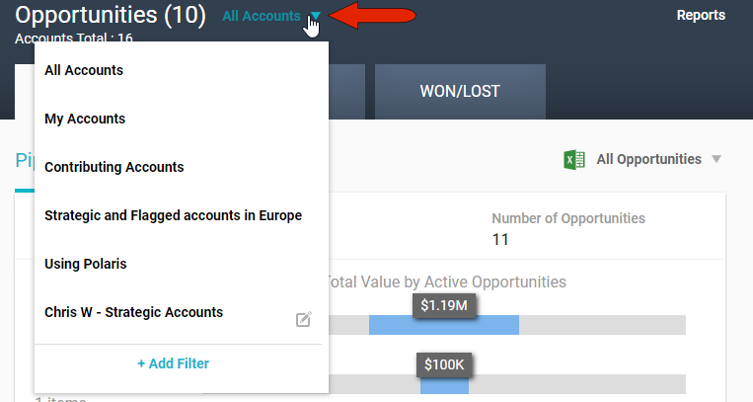This screenshot has height=402, width=753.
Task: Expand the All Opportunities dropdown
Action: click(x=716, y=160)
